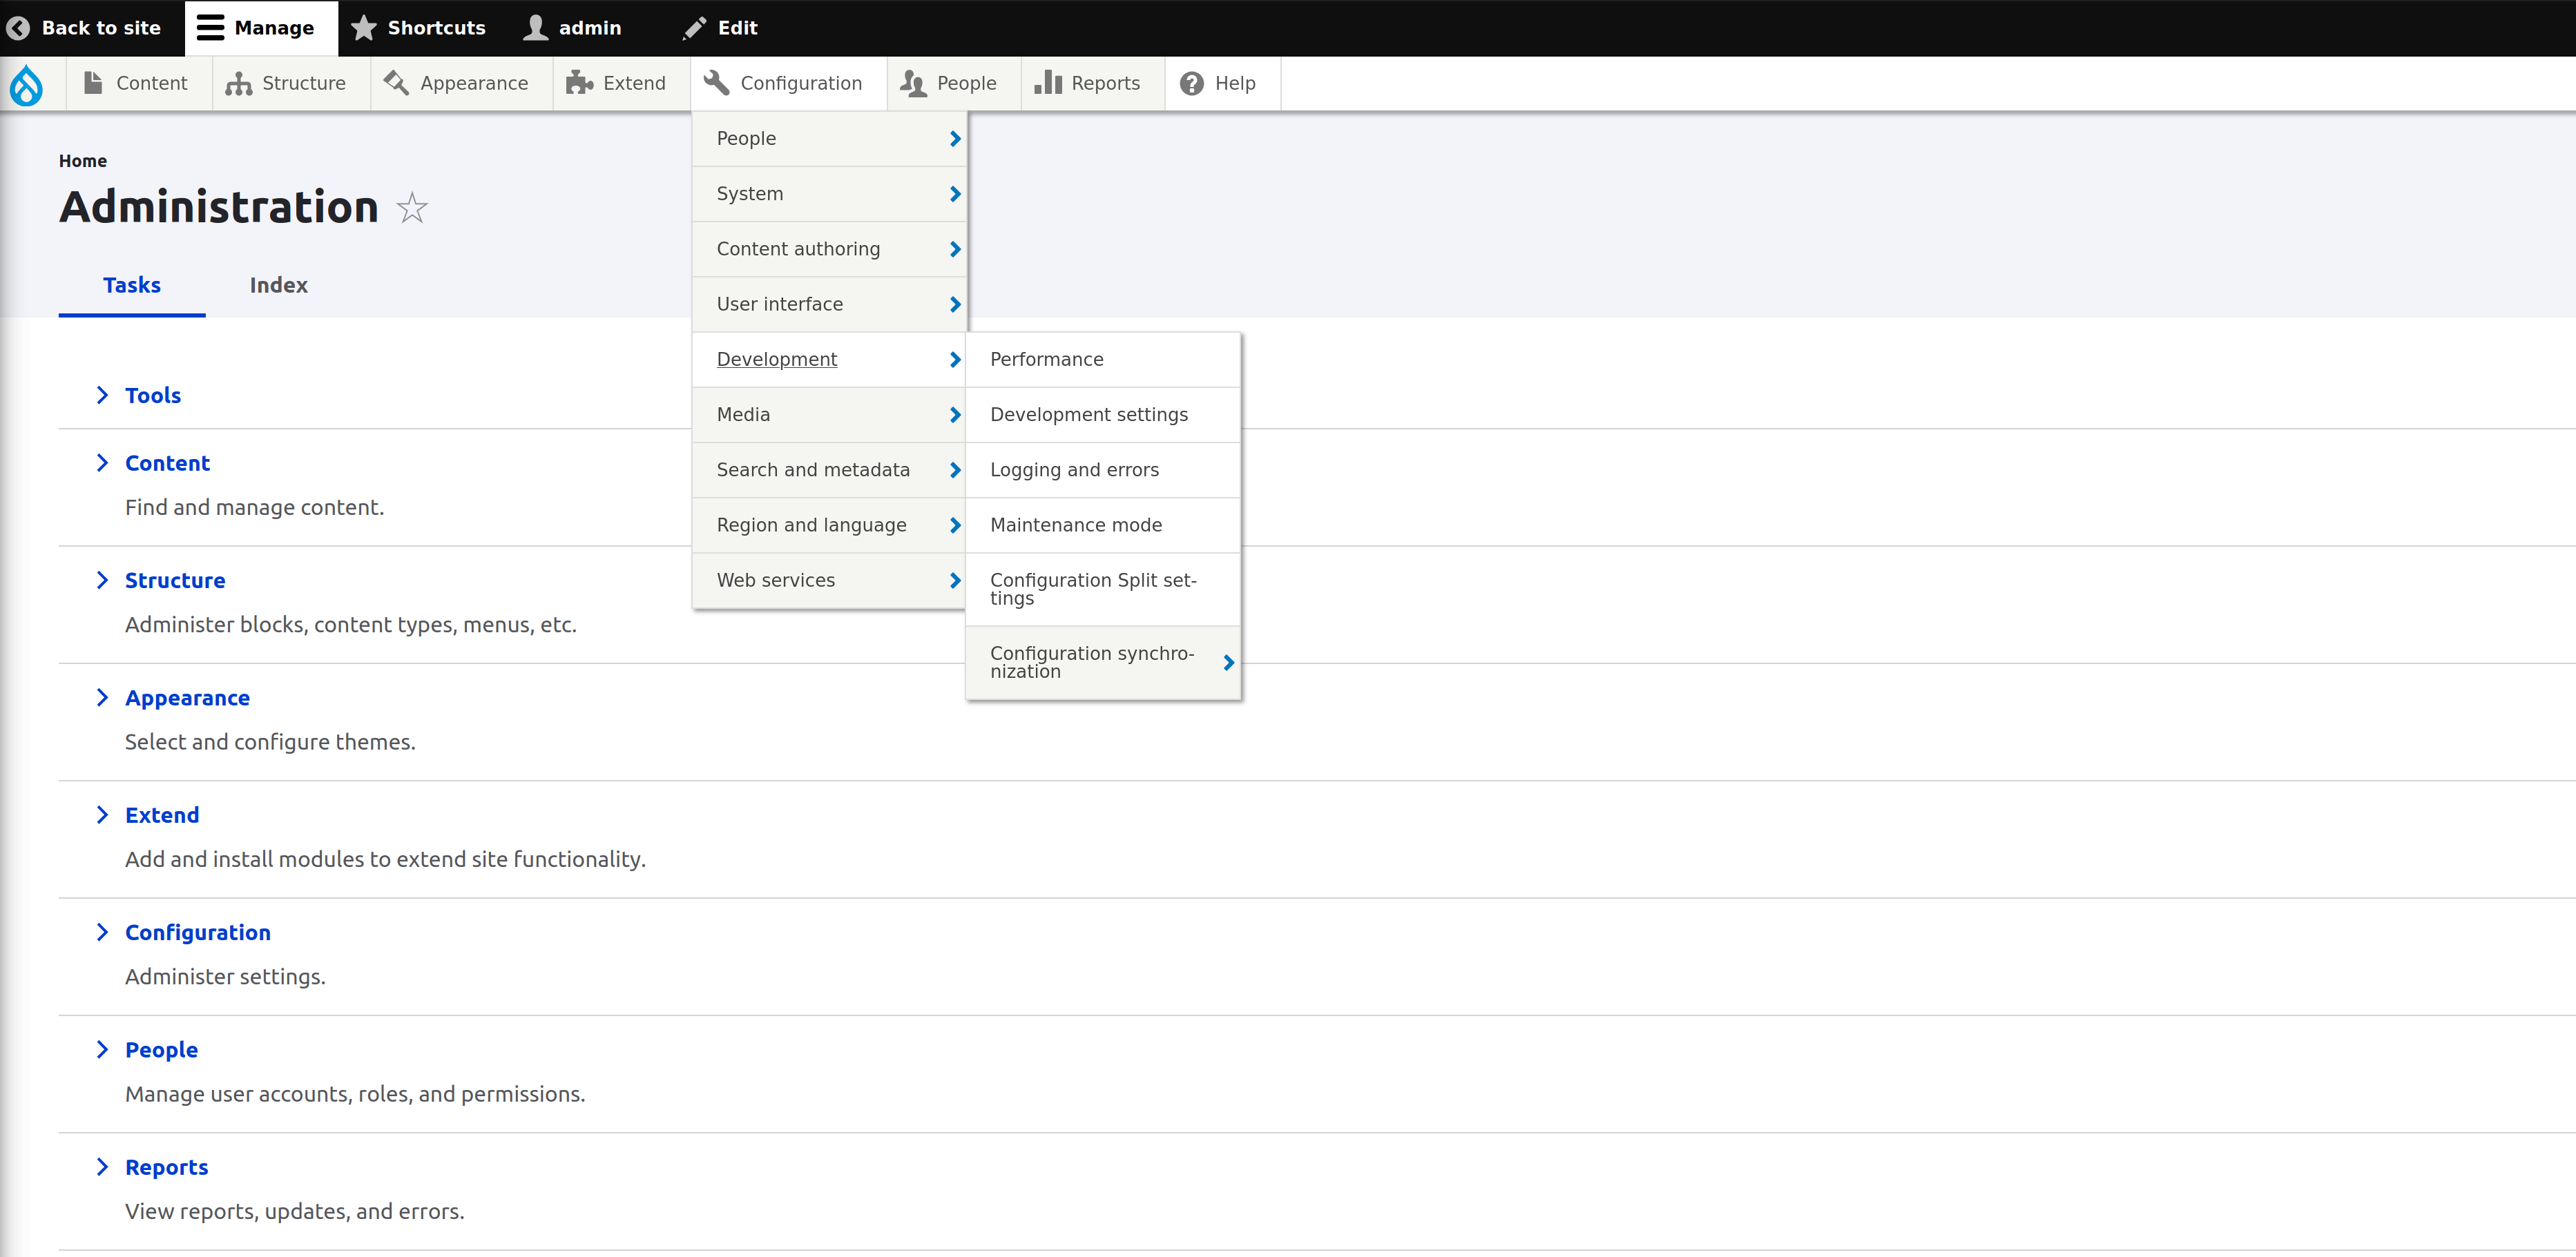The height and width of the screenshot is (1257, 2576).
Task: Select Performance from Development submenu
Action: coord(1046,360)
